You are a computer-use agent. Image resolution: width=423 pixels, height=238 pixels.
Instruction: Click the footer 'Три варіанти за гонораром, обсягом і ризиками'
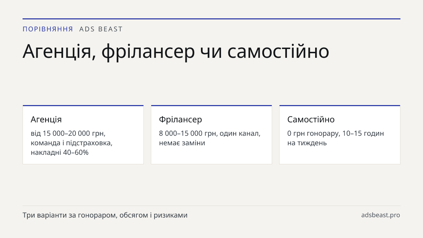pos(105,215)
